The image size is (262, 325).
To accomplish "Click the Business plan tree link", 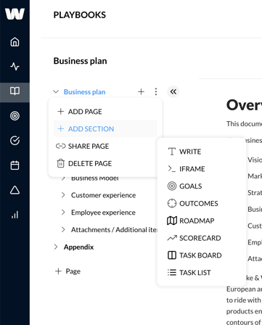I will tap(84, 92).
